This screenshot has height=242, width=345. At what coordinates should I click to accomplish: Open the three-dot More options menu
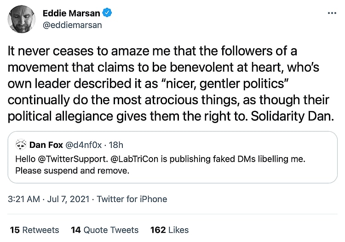(332, 13)
